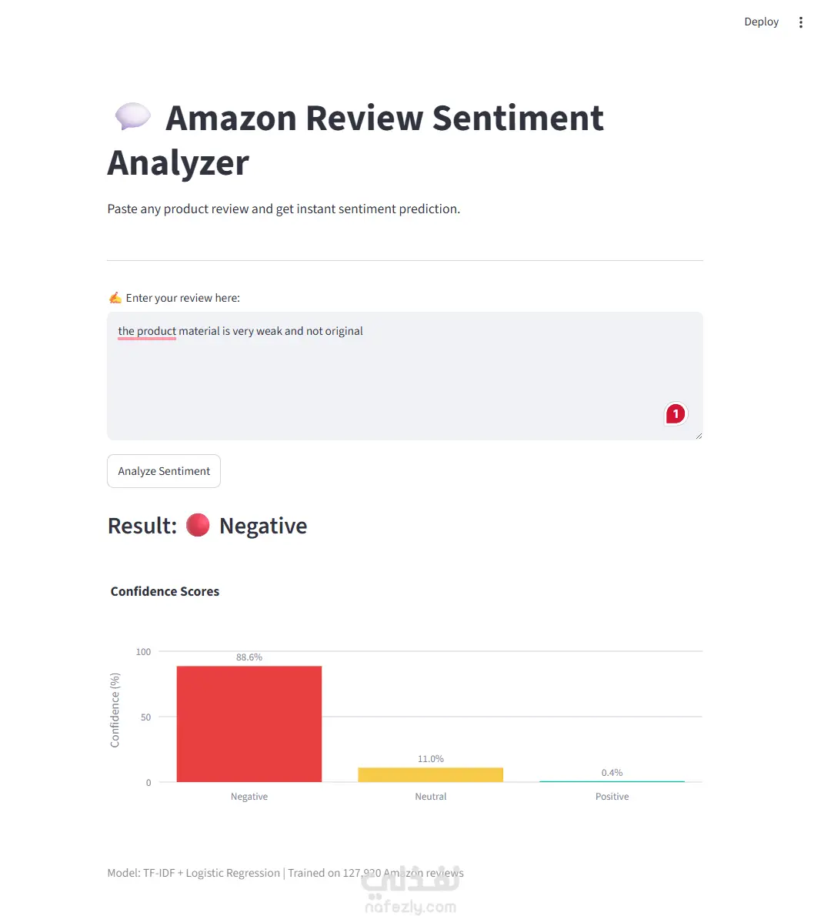This screenshot has width=821, height=916.
Task: Click the Deploy button
Action: click(x=761, y=22)
